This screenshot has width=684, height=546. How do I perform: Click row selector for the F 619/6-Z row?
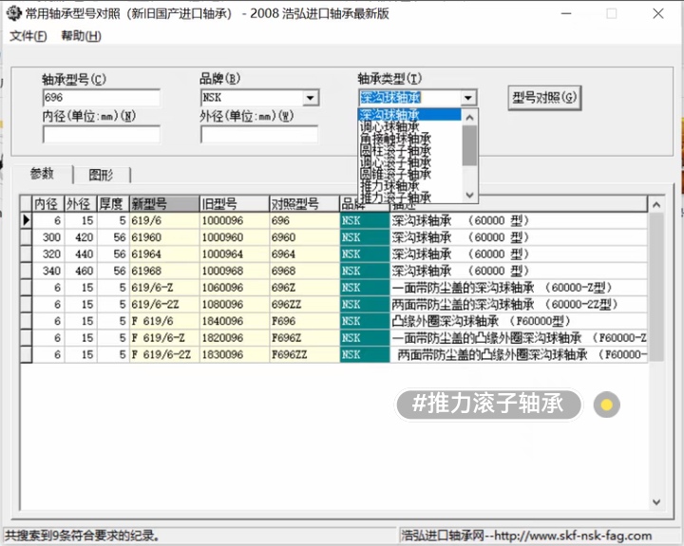27,338
